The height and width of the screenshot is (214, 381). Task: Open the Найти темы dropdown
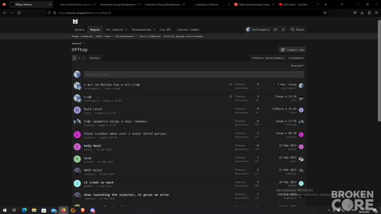click(x=104, y=36)
